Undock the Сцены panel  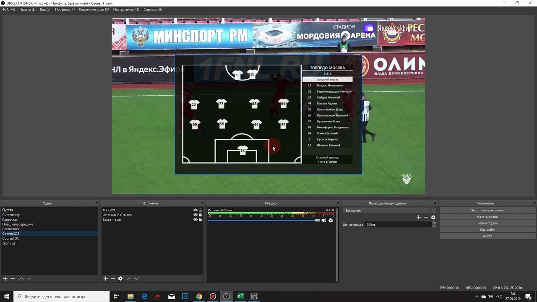(x=96, y=203)
